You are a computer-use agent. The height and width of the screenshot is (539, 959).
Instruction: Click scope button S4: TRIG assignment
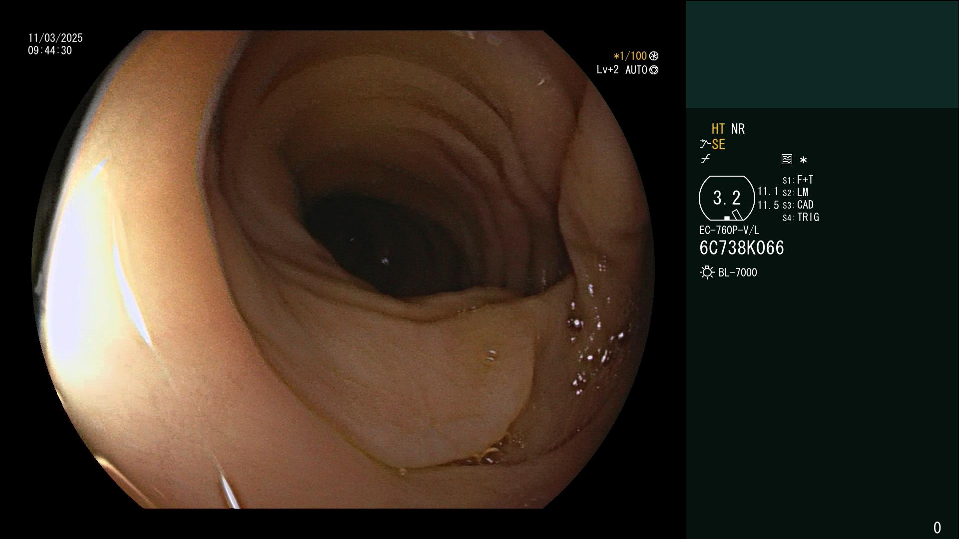coord(801,217)
